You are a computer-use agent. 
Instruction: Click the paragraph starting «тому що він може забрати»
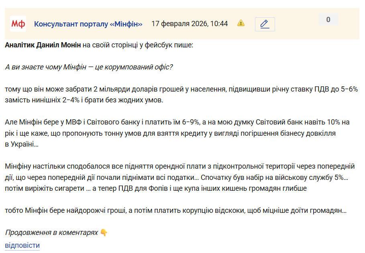181,89
